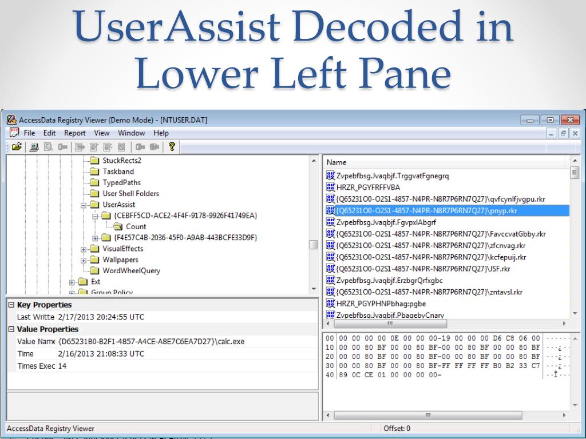The height and width of the screenshot is (439, 586).
Task: Click the checklist-page toolbar icon left of the database icon
Action: click(x=108, y=147)
